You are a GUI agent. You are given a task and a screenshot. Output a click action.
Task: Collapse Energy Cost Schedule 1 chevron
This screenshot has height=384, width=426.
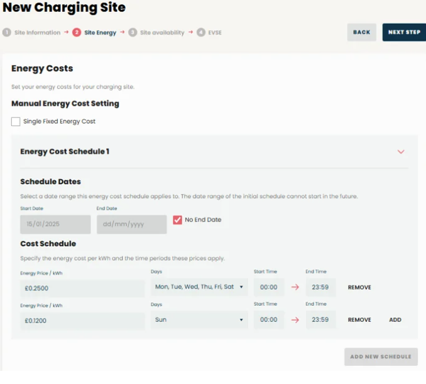point(401,152)
